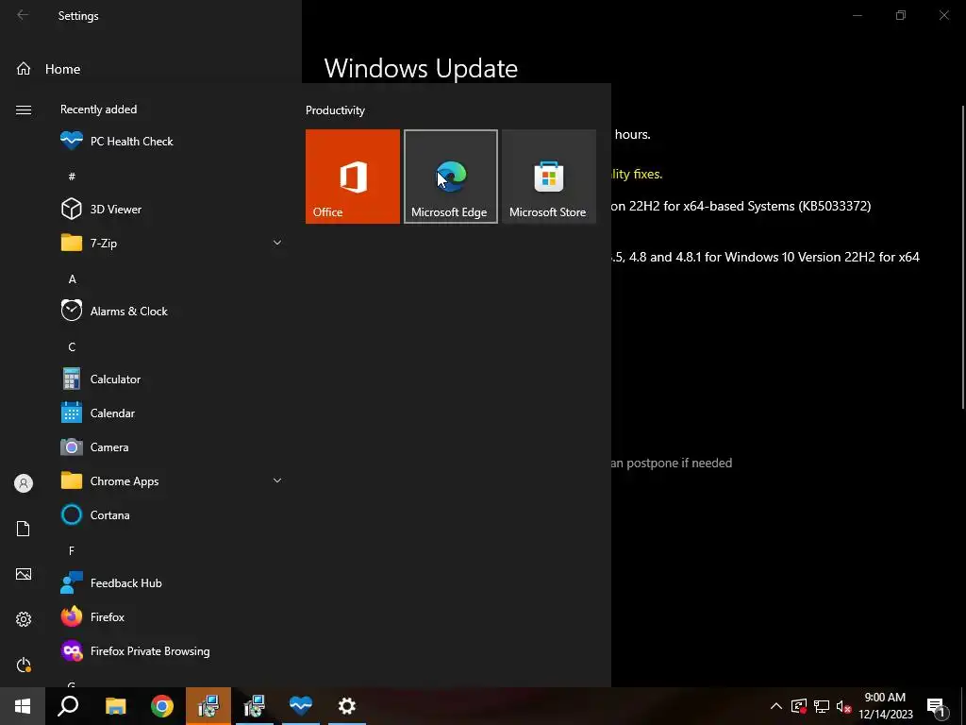Click the letter F index header

pyautogui.click(x=72, y=550)
